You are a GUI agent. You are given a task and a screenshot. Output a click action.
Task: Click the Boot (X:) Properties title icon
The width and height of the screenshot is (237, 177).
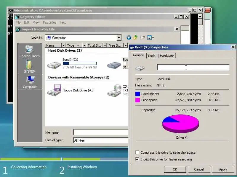coord(132,47)
